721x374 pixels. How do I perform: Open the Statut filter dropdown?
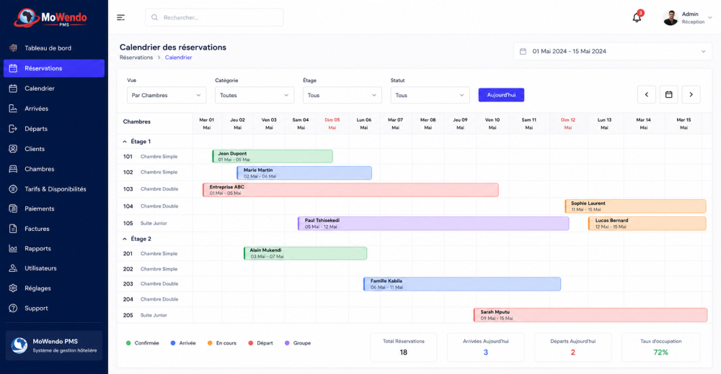(430, 95)
